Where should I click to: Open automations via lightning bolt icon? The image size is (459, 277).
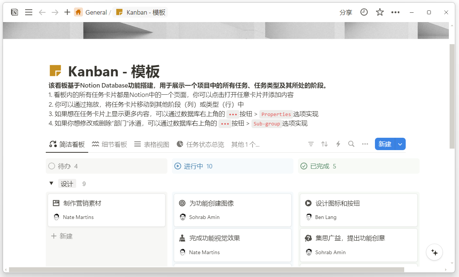338,144
